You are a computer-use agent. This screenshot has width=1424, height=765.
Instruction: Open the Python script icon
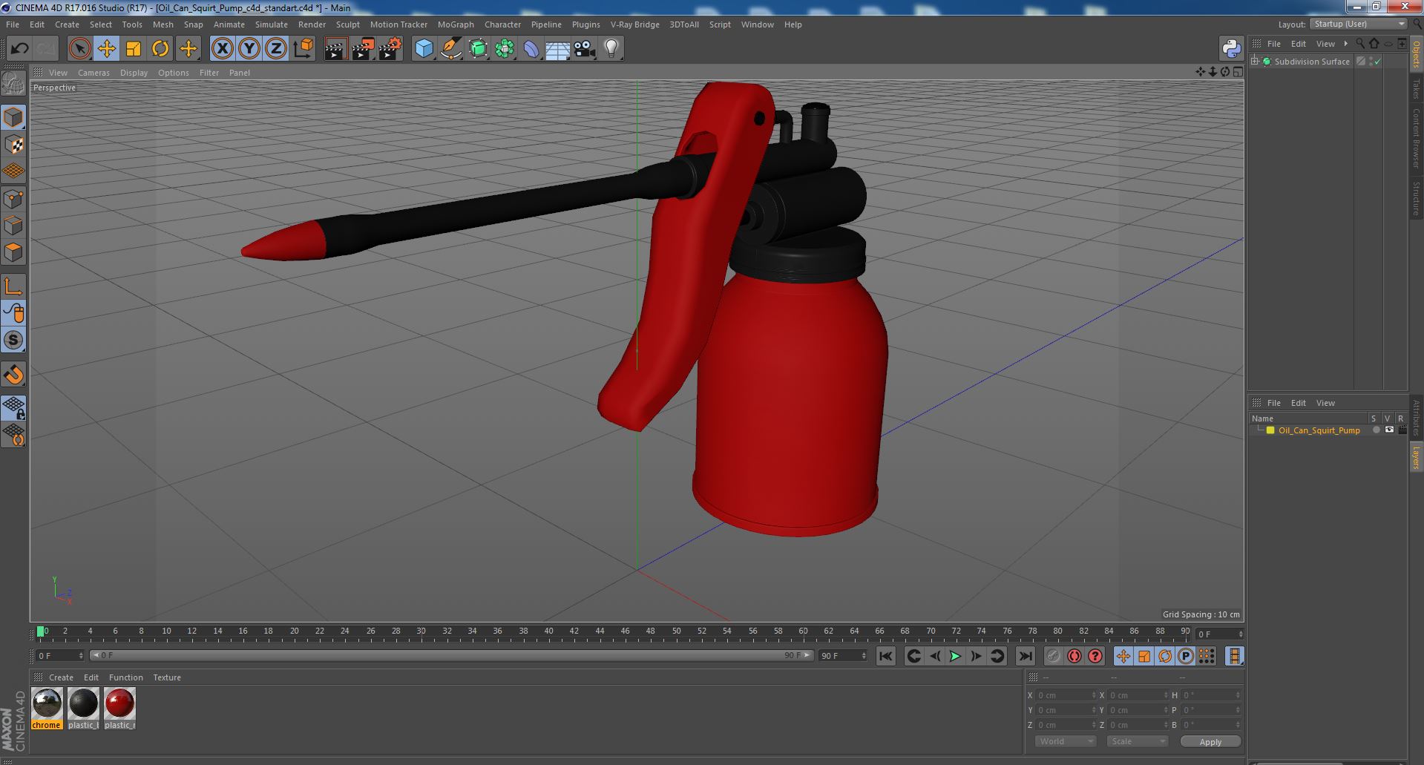click(x=1232, y=49)
